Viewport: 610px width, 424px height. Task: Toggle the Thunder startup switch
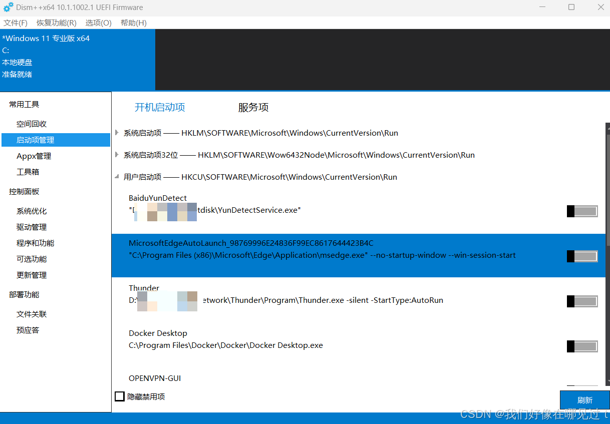coord(582,301)
